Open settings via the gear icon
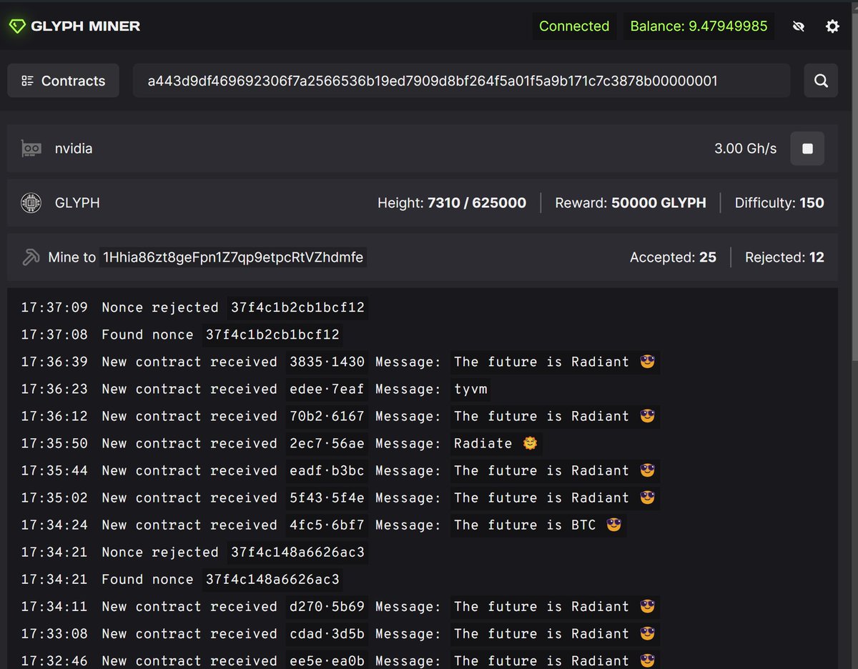The height and width of the screenshot is (669, 858). [x=832, y=26]
